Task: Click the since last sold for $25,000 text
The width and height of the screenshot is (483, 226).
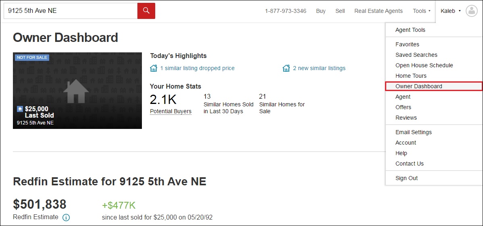Action: [157, 218]
